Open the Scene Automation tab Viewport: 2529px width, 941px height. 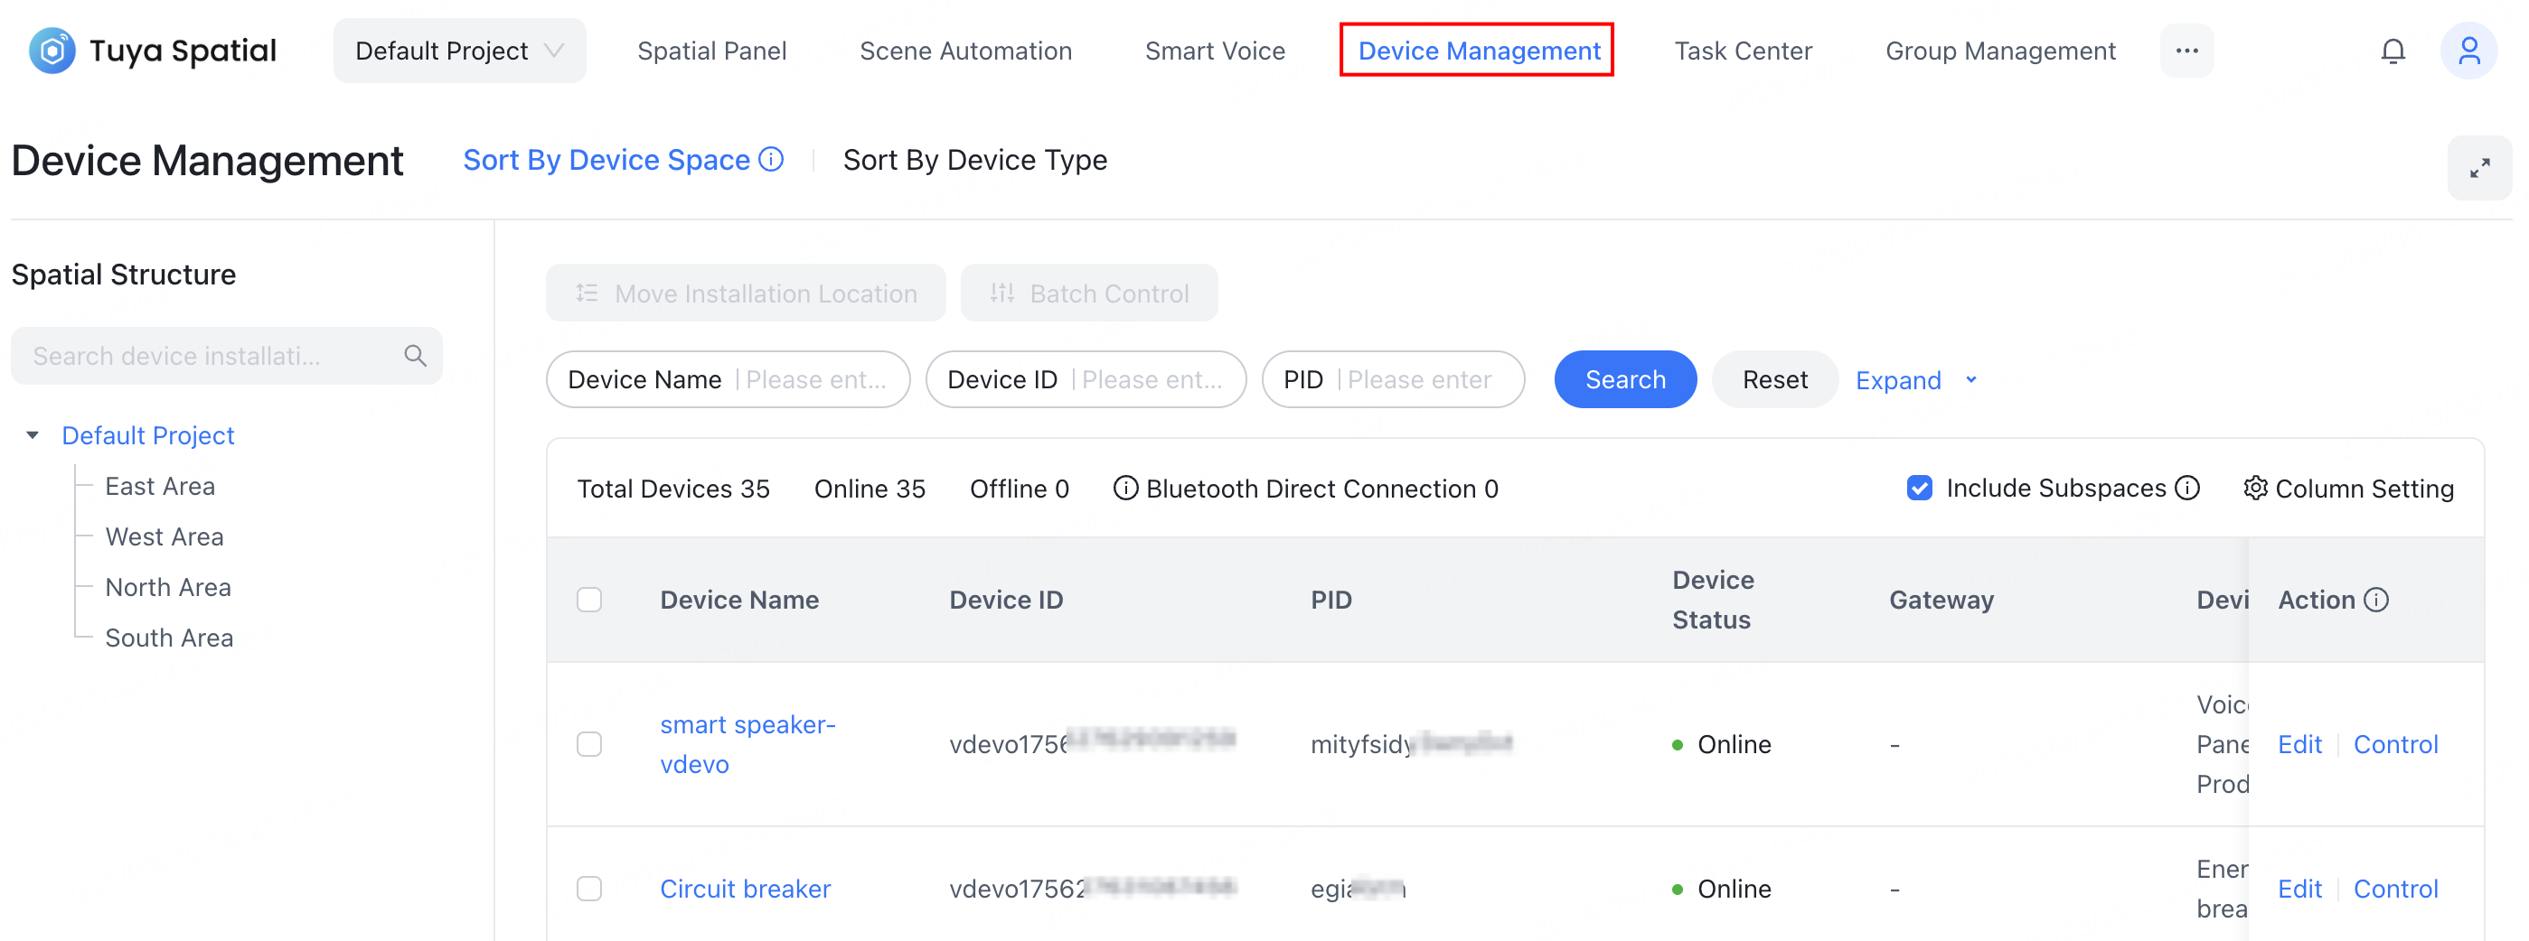965,51
